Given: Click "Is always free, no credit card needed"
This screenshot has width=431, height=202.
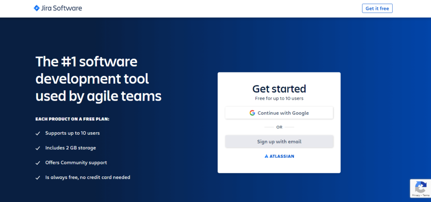Looking at the screenshot, I should [x=88, y=177].
